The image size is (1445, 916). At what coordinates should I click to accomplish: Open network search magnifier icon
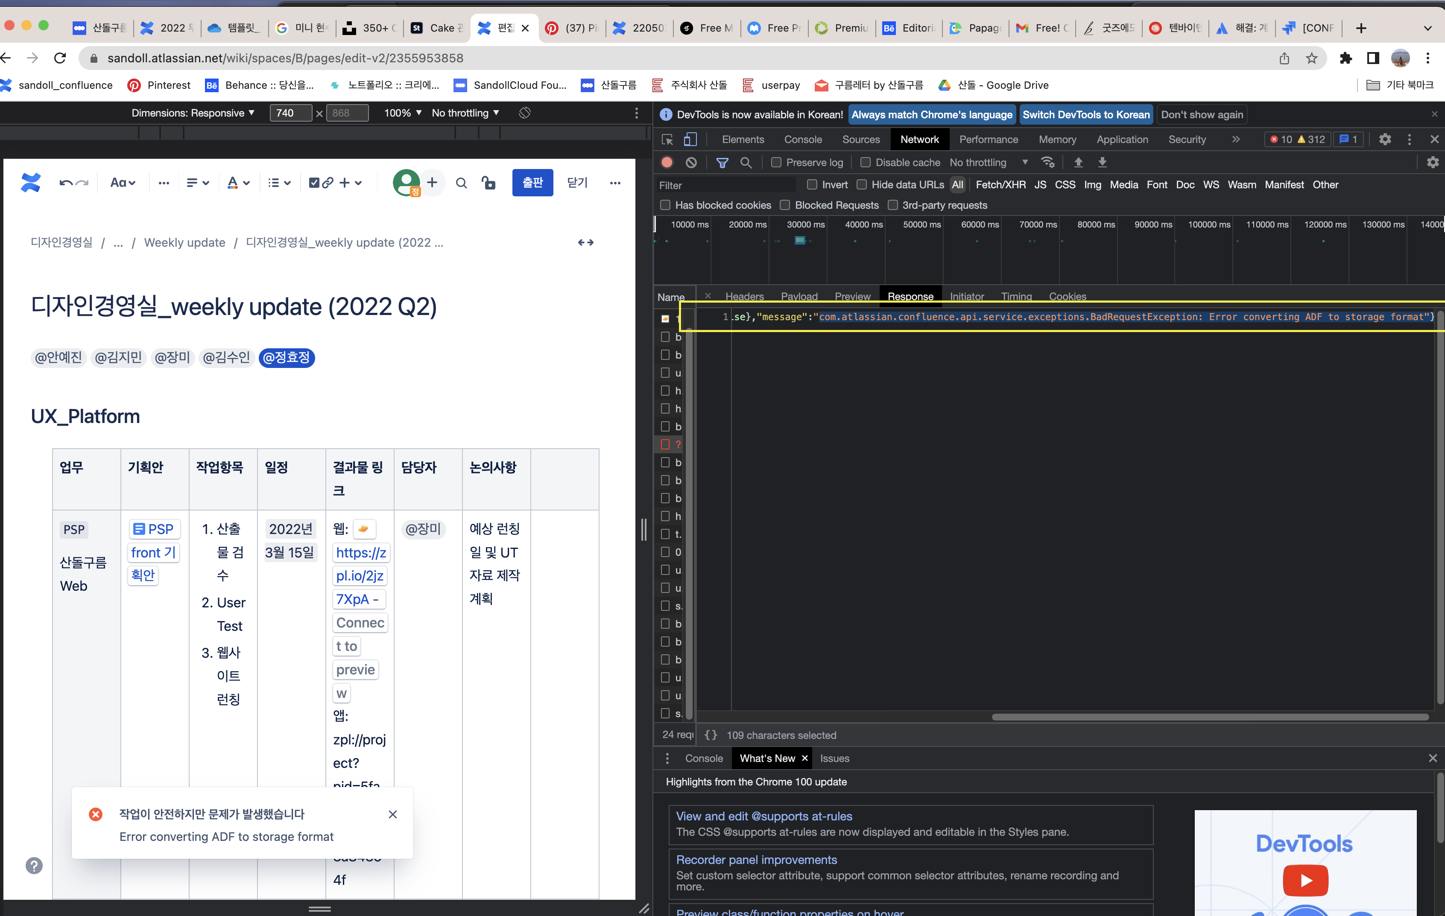[x=746, y=162]
